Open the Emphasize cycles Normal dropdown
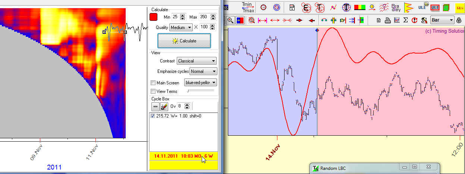This screenshot has width=465, height=174. [x=203, y=71]
